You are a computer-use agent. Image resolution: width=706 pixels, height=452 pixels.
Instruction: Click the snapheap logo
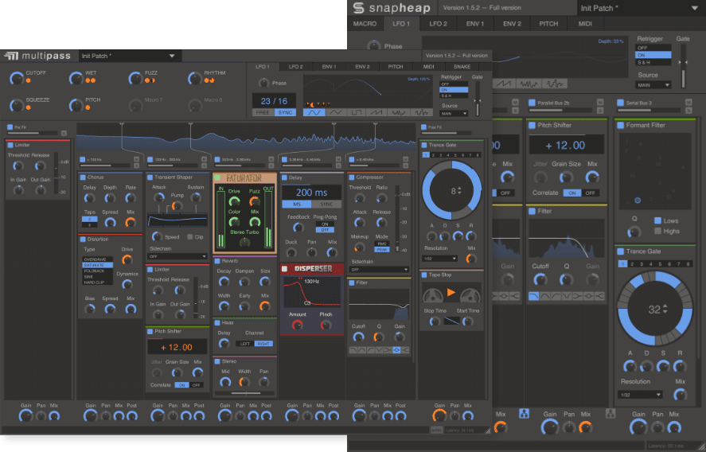coord(391,8)
